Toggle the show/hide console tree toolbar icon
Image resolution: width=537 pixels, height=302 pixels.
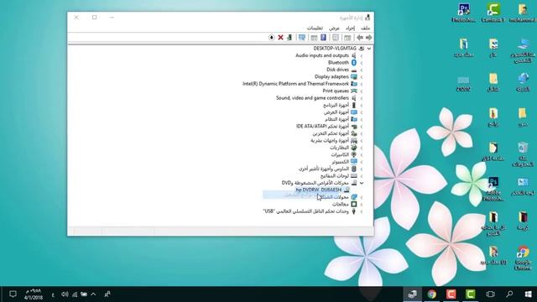pos(347,37)
